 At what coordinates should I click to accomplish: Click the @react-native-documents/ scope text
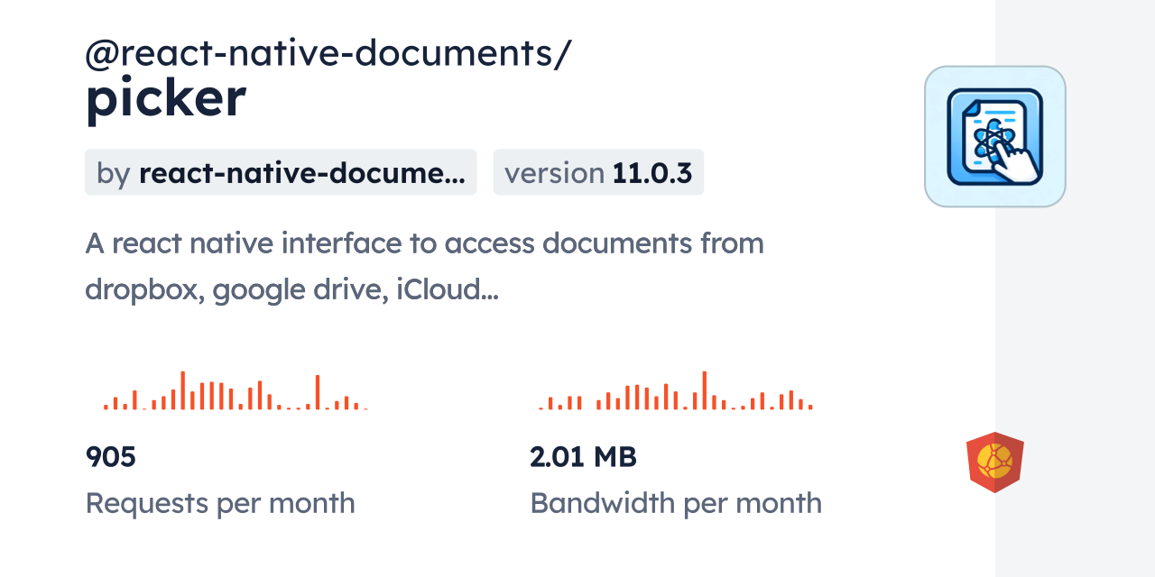tap(328, 54)
